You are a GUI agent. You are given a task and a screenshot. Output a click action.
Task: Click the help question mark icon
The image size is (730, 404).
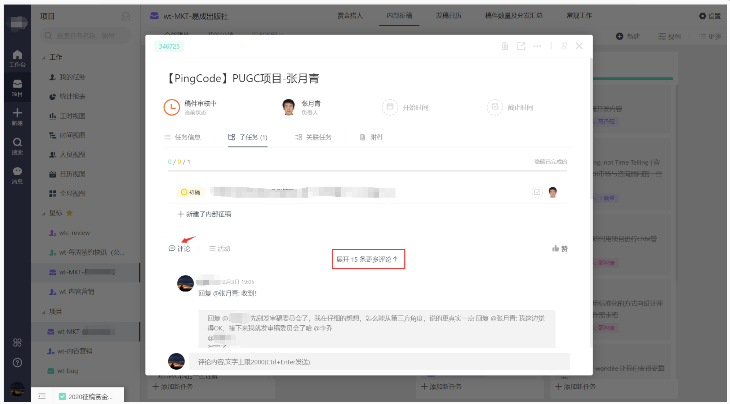click(x=17, y=362)
